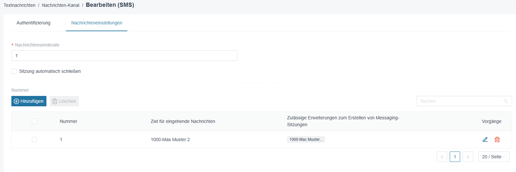This screenshot has height=172, width=516.
Task: Click the cell text 1000-Max Muster 2
Action: (x=170, y=139)
